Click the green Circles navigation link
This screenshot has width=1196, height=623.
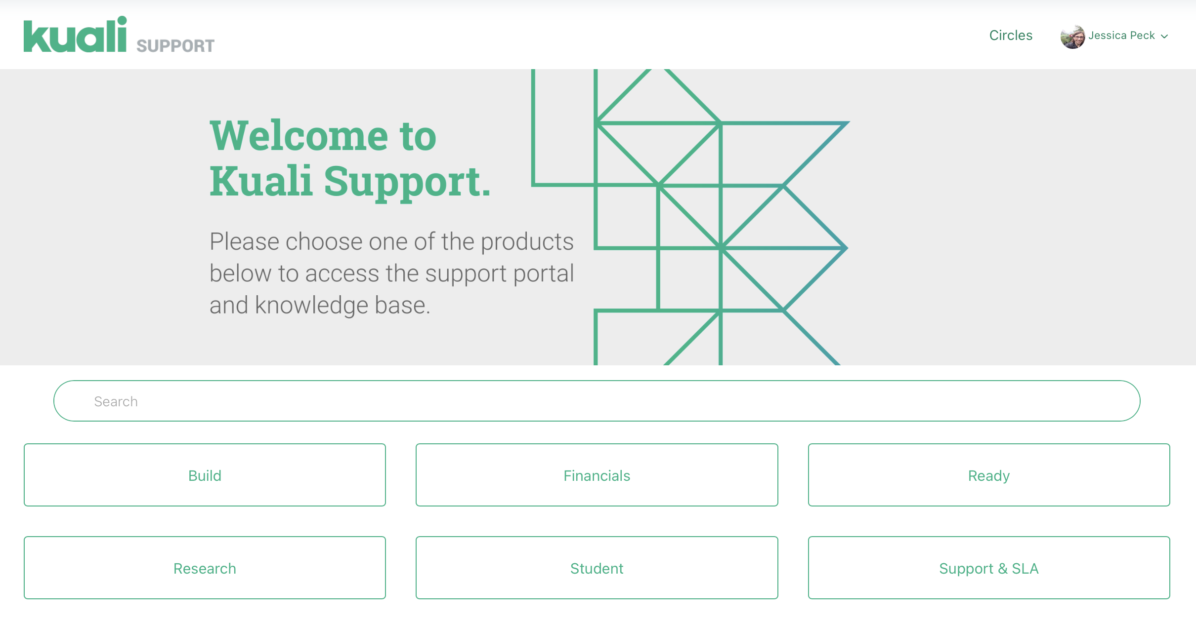click(1011, 35)
